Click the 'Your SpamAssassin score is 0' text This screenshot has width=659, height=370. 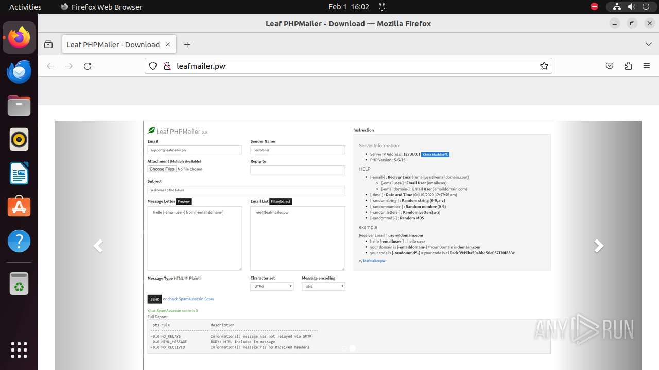tap(172, 311)
